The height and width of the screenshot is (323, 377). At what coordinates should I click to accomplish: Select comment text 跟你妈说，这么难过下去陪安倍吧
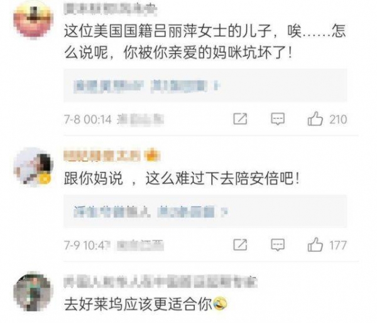click(182, 179)
